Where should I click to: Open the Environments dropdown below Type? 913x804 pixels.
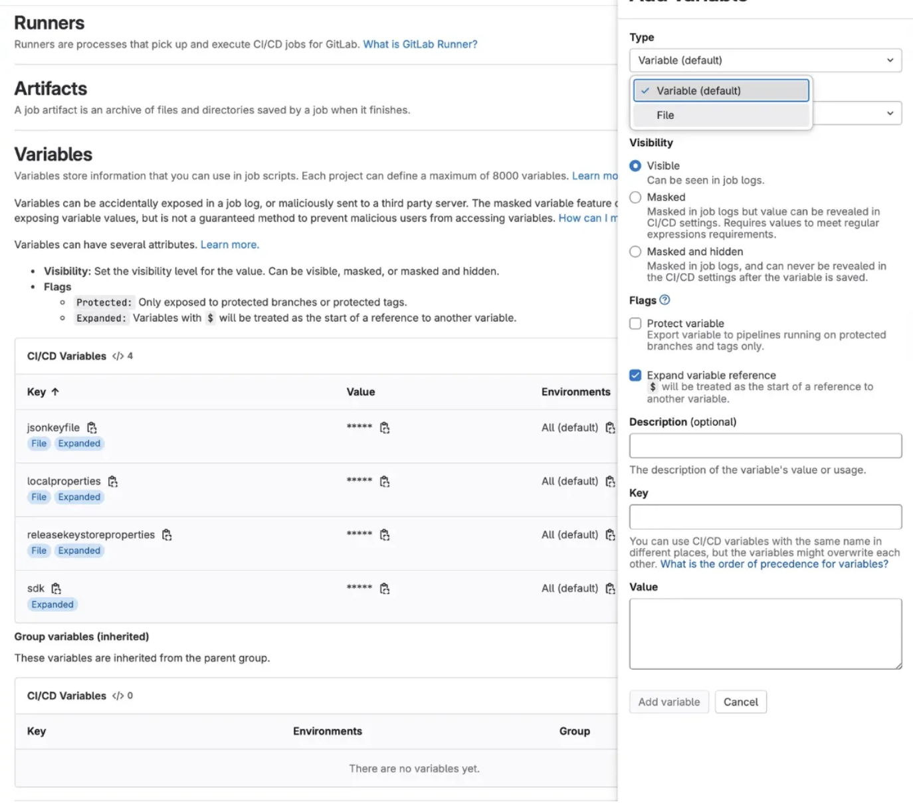pos(857,113)
